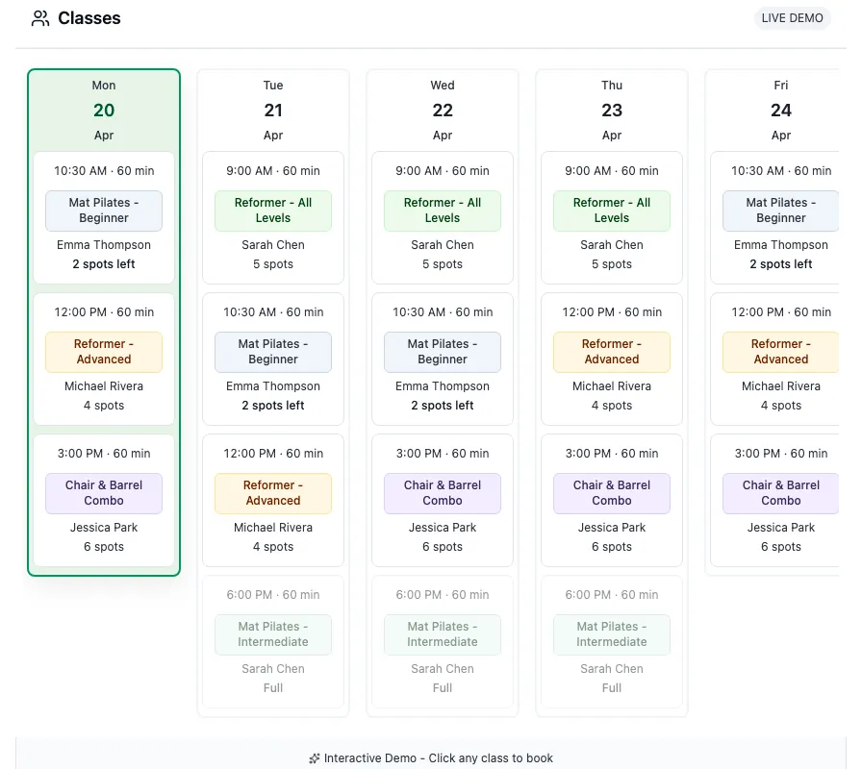Book Thursday's 9:00 AM class with Sarah Chen
This screenshot has width=862, height=769.
(611, 216)
